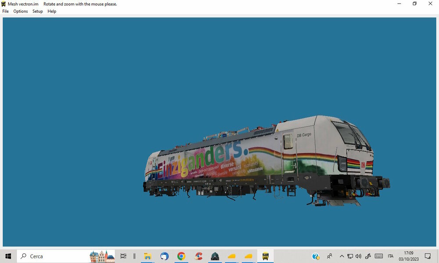Open the Options menu

[x=21, y=11]
